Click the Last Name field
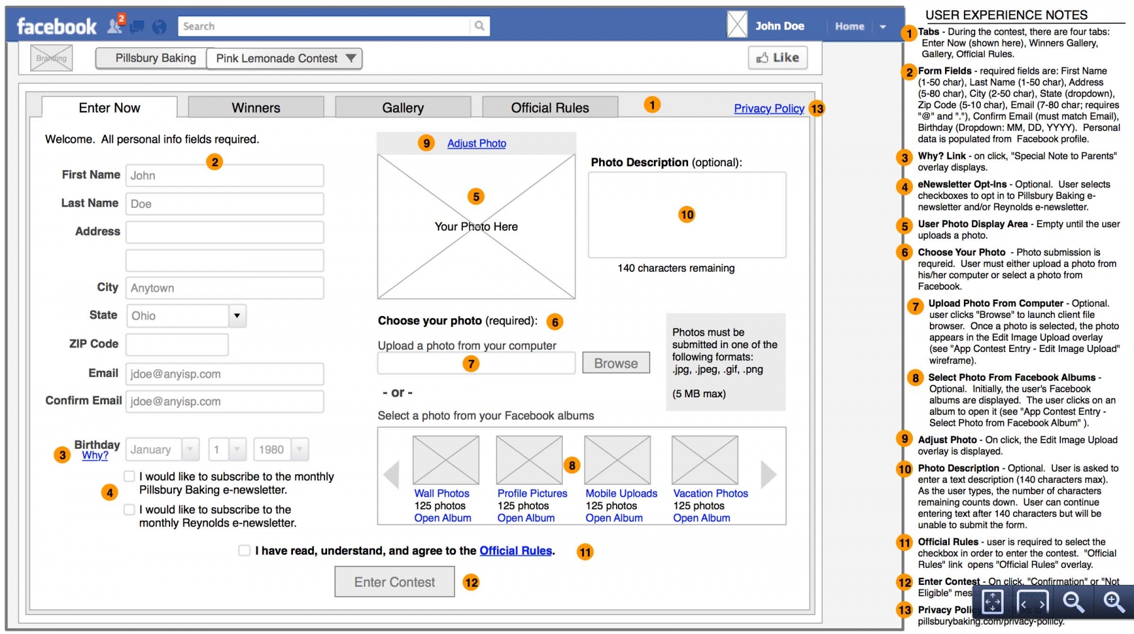The image size is (1134, 634). tap(225, 204)
